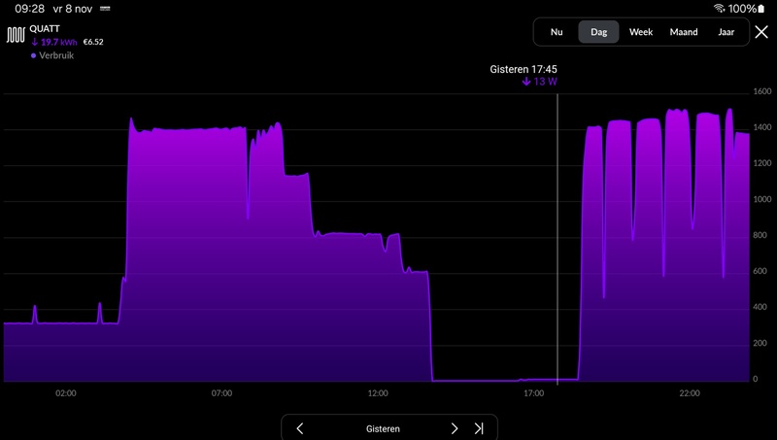The height and width of the screenshot is (440, 777).
Task: Switch to the Jaar view
Action: click(x=726, y=32)
